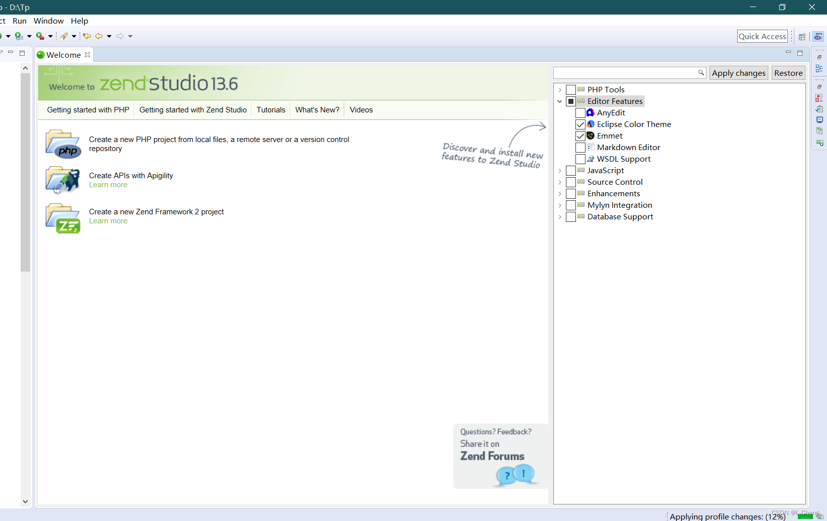Check the Mylyn Integration checkbox
This screenshot has width=827, height=521.
pyautogui.click(x=571, y=205)
